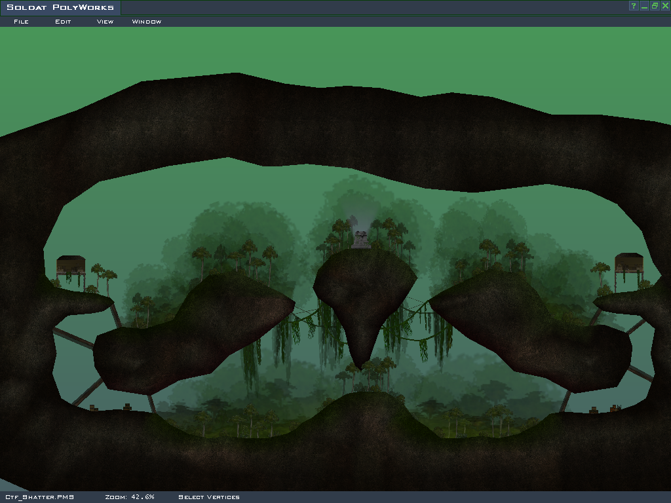Open the View menu
Screen dimensions: 671x503
tap(105, 22)
